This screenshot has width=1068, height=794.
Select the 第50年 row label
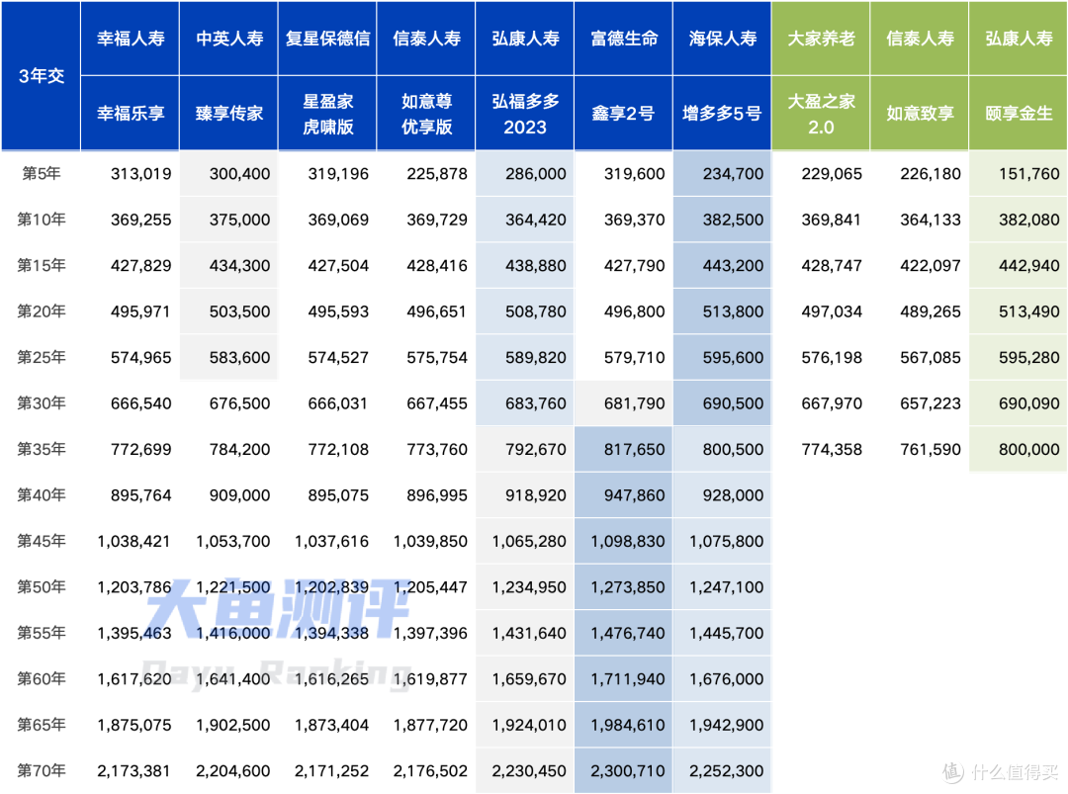[42, 587]
